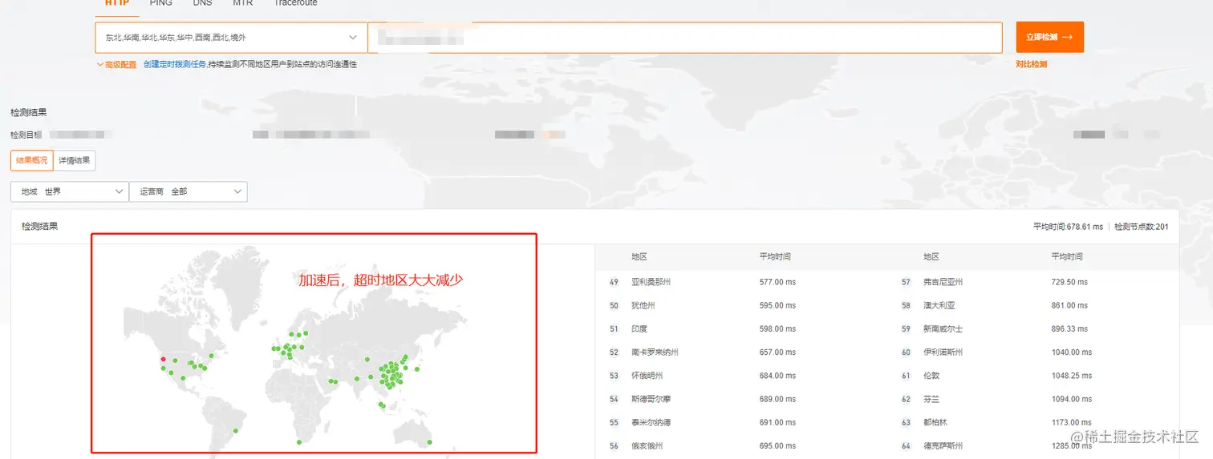Click the green node dot in South Africa

tap(299, 441)
